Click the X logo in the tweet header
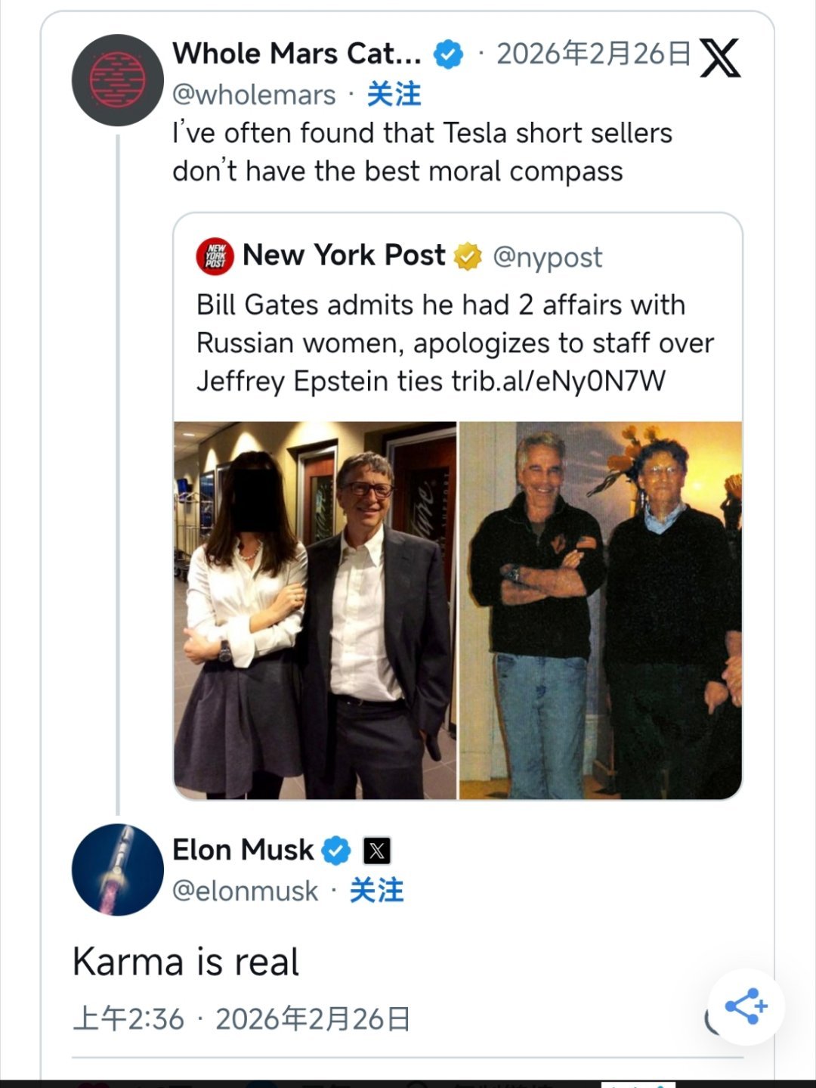Image resolution: width=816 pixels, height=1088 pixels. tap(719, 57)
